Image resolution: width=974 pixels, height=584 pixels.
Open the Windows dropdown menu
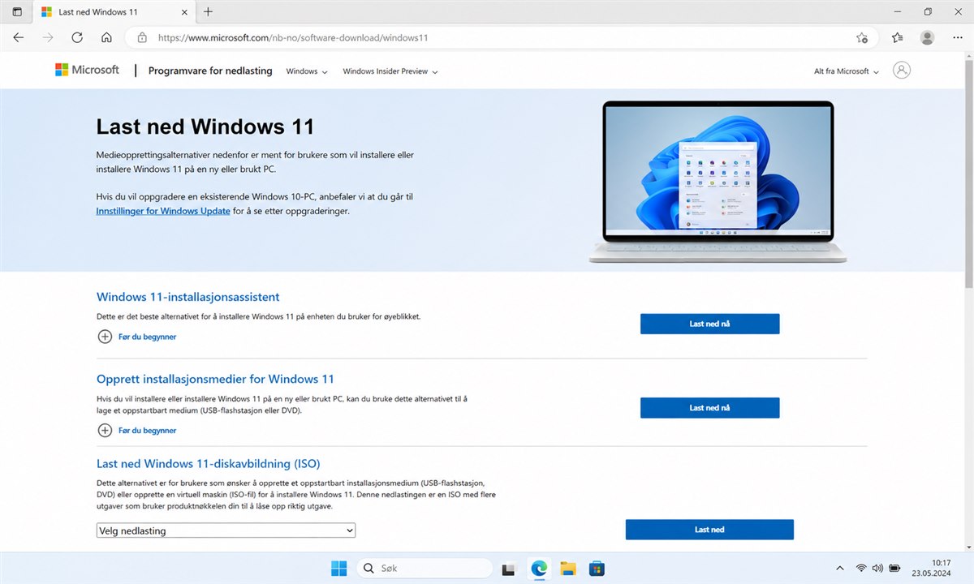tap(307, 71)
